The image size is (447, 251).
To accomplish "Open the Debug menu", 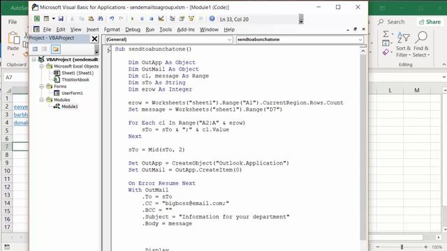I will (133, 29).
